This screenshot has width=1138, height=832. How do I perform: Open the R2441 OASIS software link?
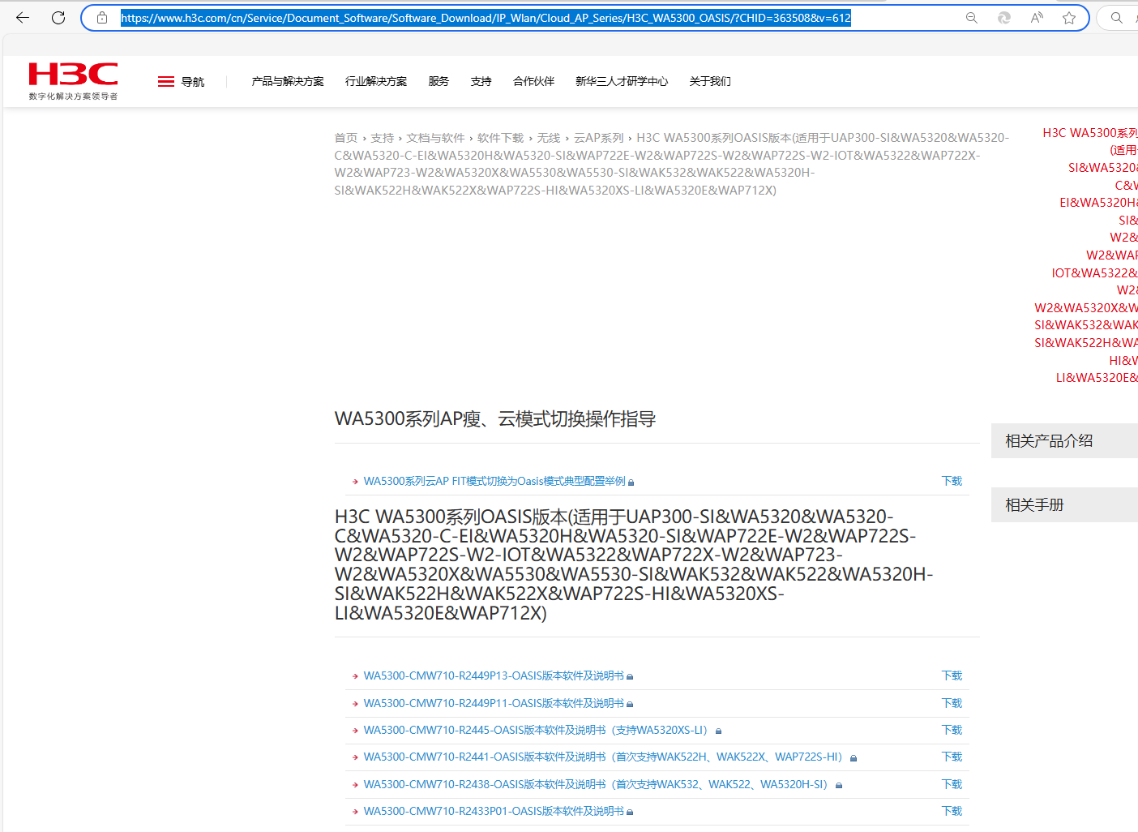(x=603, y=757)
